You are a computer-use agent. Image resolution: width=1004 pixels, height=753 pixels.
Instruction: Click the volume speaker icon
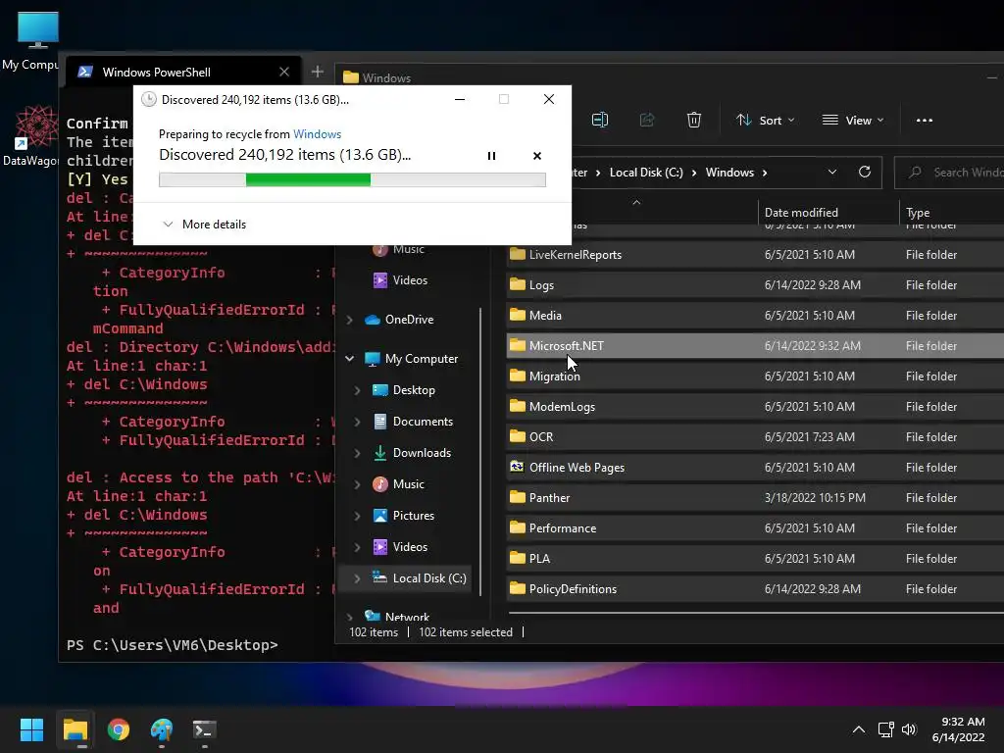click(x=909, y=729)
